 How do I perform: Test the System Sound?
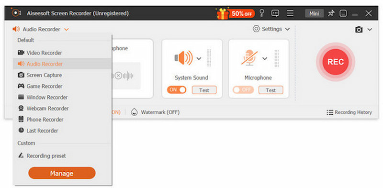[204, 90]
